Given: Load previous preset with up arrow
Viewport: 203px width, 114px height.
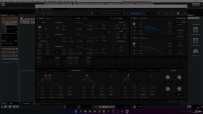Looking at the screenshot, I should point(124,13).
